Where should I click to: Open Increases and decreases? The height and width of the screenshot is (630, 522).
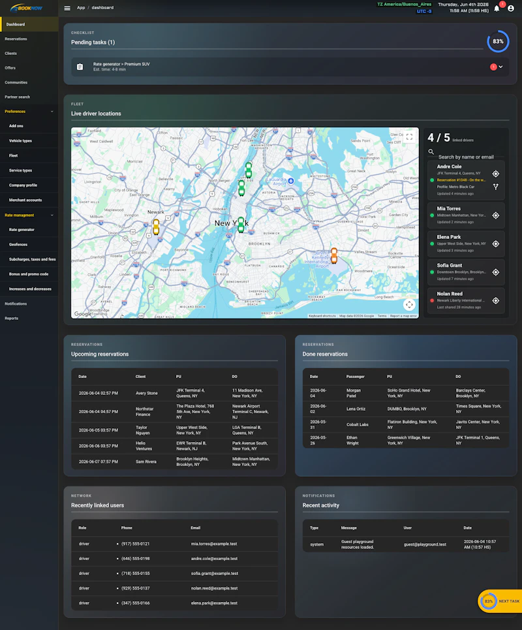(29, 289)
